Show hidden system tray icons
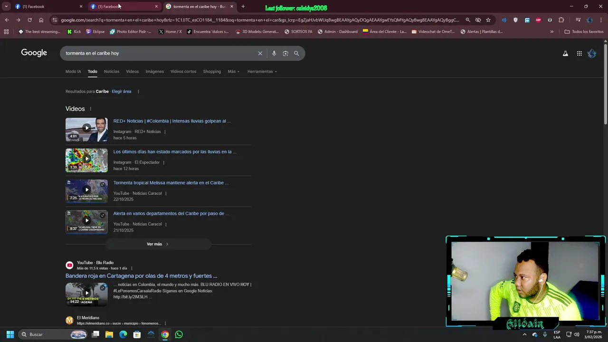 [x=524, y=334]
